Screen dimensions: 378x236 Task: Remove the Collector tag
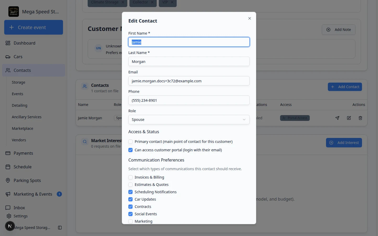[152, 2]
